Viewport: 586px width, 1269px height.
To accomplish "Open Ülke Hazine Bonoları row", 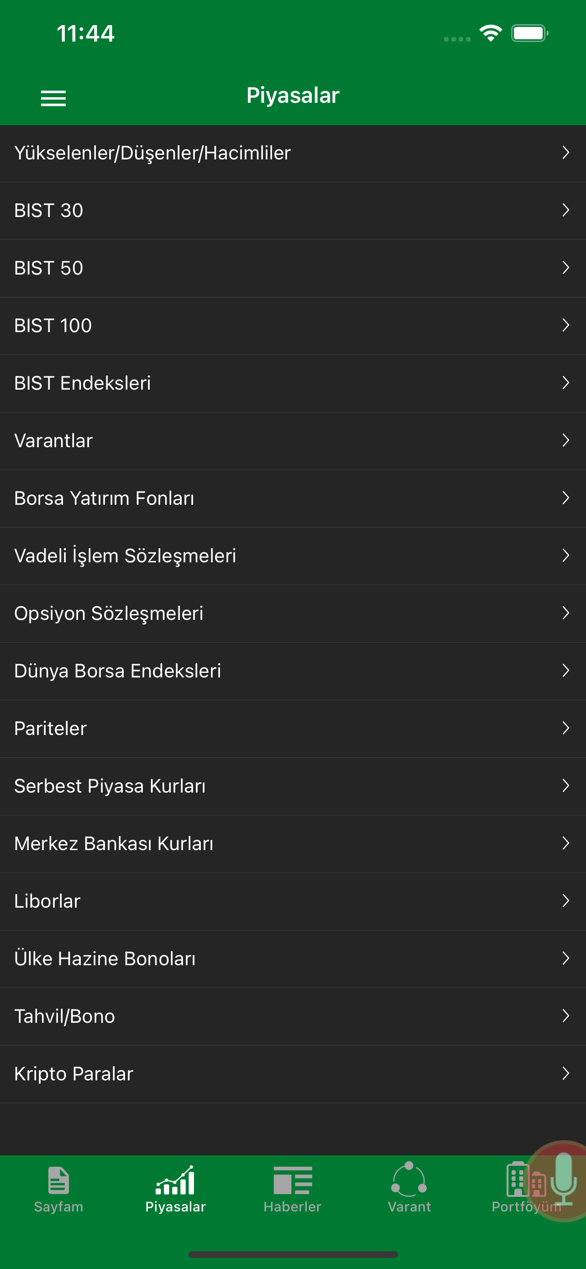I will [293, 959].
